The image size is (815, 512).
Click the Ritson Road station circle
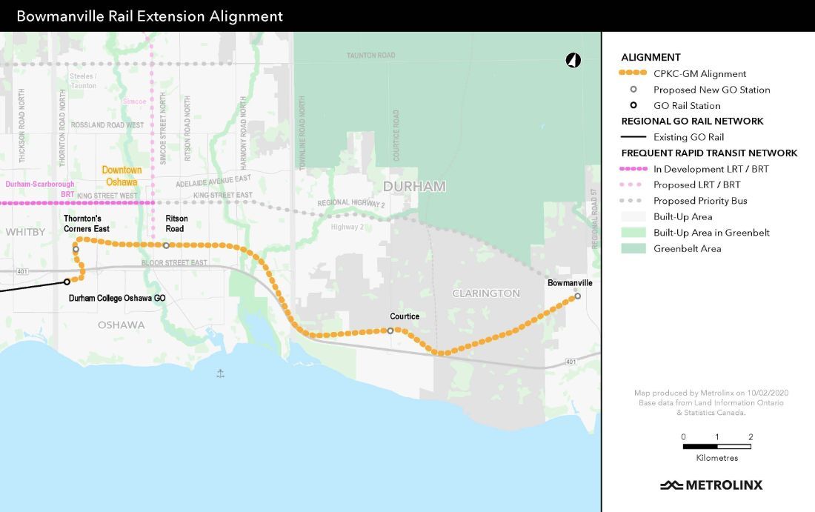click(166, 245)
